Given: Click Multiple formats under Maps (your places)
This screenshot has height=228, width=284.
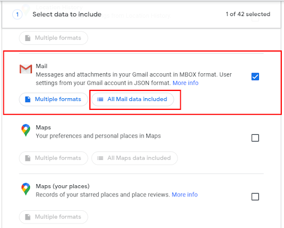Looking at the screenshot, I should 53,217.
